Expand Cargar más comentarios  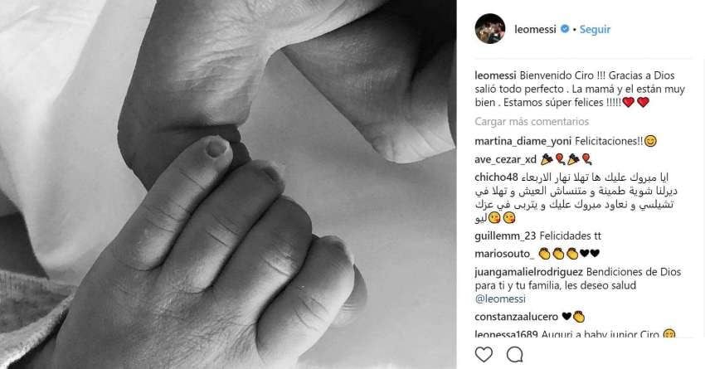[532, 122]
